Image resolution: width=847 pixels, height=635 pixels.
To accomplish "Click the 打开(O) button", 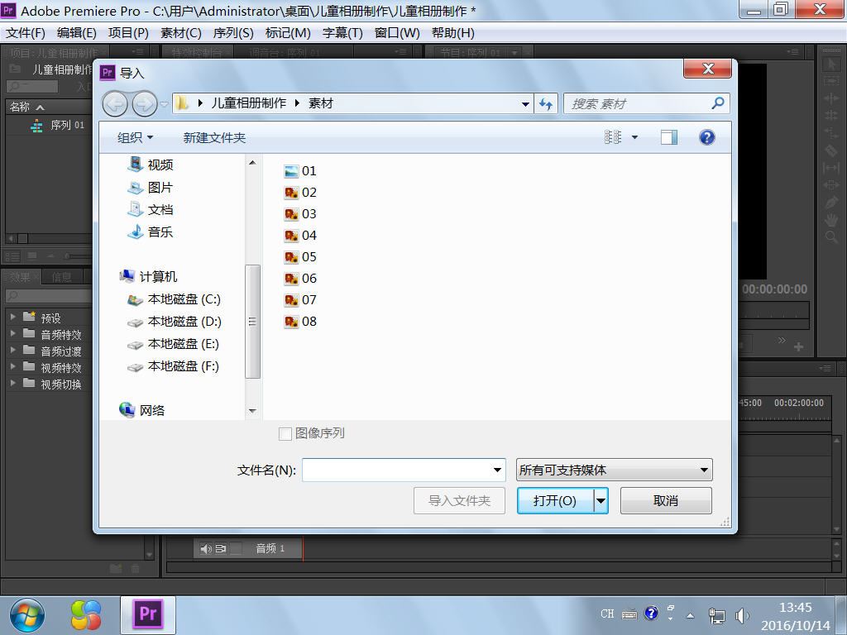I will point(555,500).
